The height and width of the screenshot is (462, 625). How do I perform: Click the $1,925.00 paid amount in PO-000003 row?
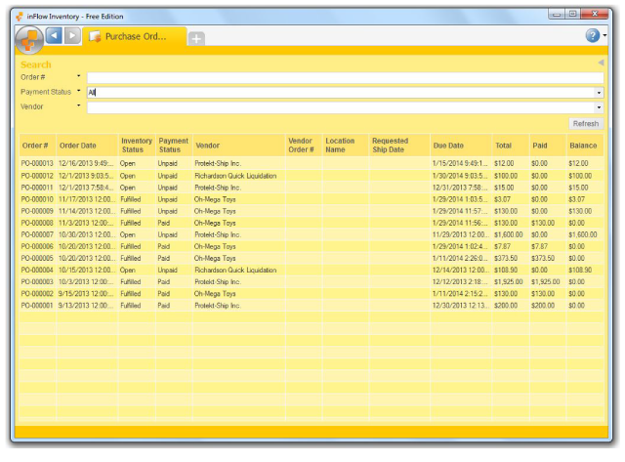(x=545, y=282)
